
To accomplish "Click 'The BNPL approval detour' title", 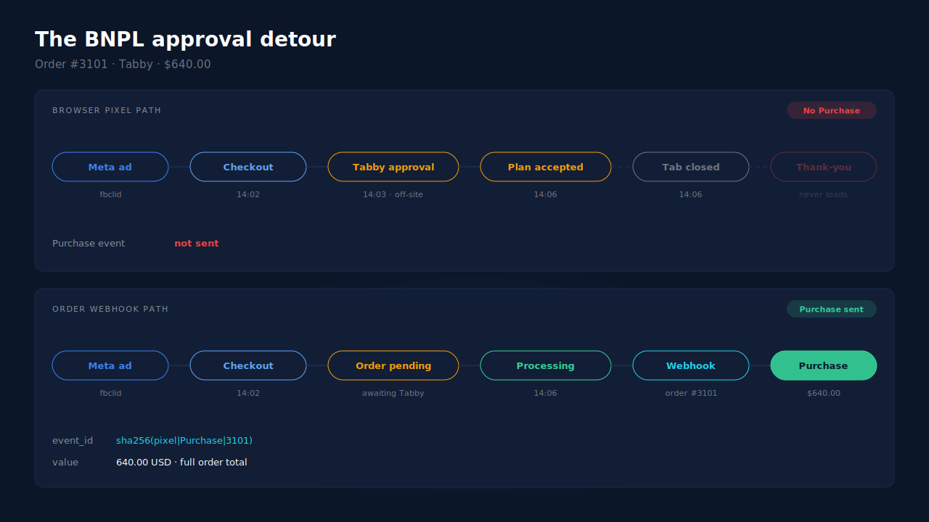I will pyautogui.click(x=185, y=39).
